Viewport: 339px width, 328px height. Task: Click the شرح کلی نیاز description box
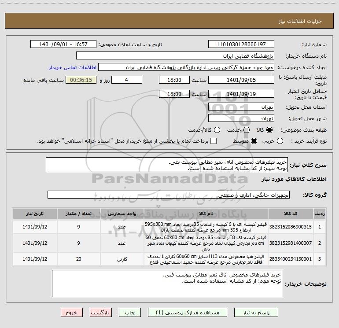point(167,165)
